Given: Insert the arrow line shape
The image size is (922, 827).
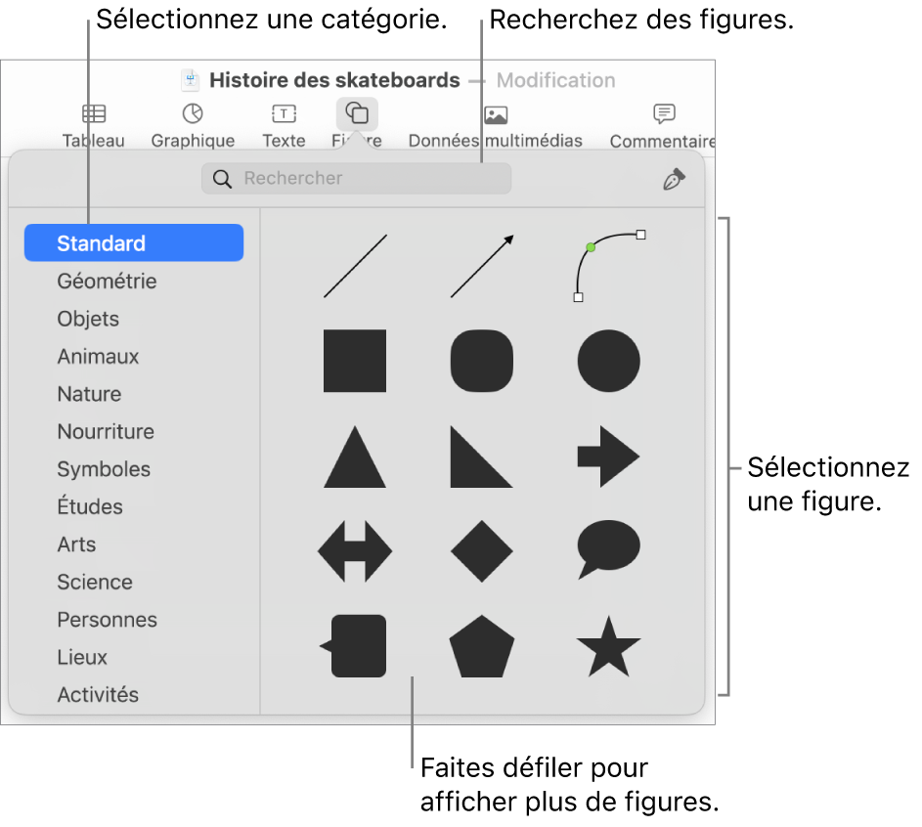Looking at the screenshot, I should (x=482, y=266).
